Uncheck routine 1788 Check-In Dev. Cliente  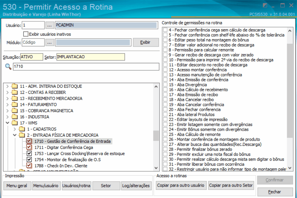(x=29, y=166)
